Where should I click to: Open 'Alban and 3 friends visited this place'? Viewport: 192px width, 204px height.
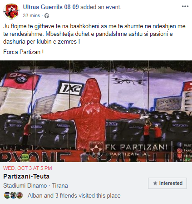(74, 195)
